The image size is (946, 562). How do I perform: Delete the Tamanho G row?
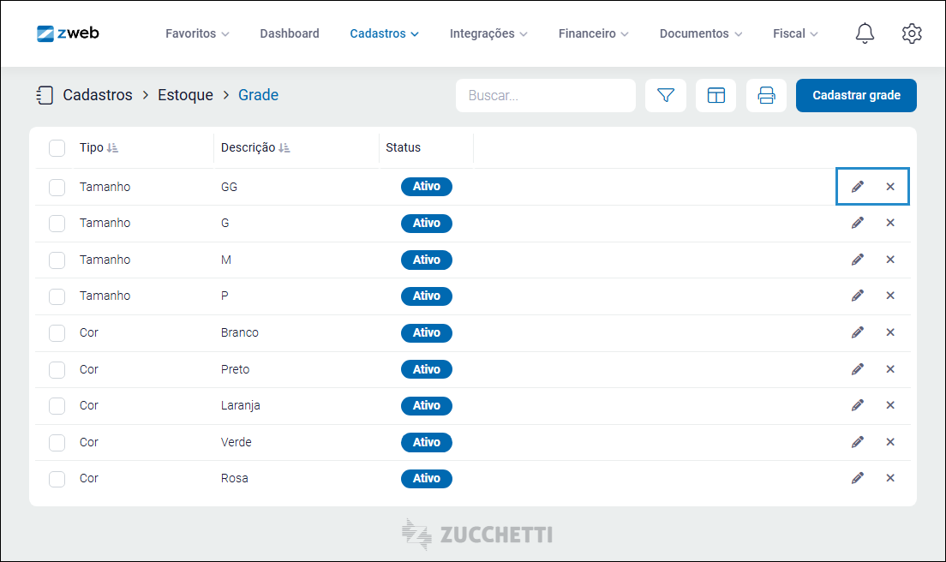pyautogui.click(x=890, y=223)
